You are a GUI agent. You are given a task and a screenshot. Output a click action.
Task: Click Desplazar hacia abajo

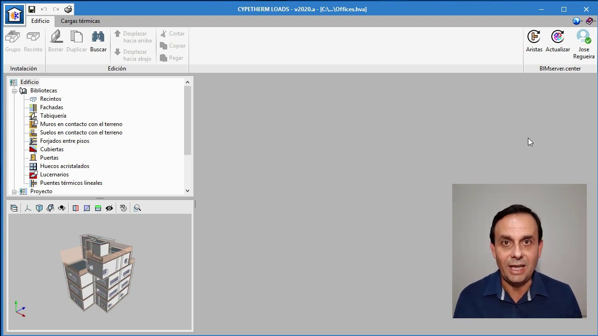[x=133, y=55]
